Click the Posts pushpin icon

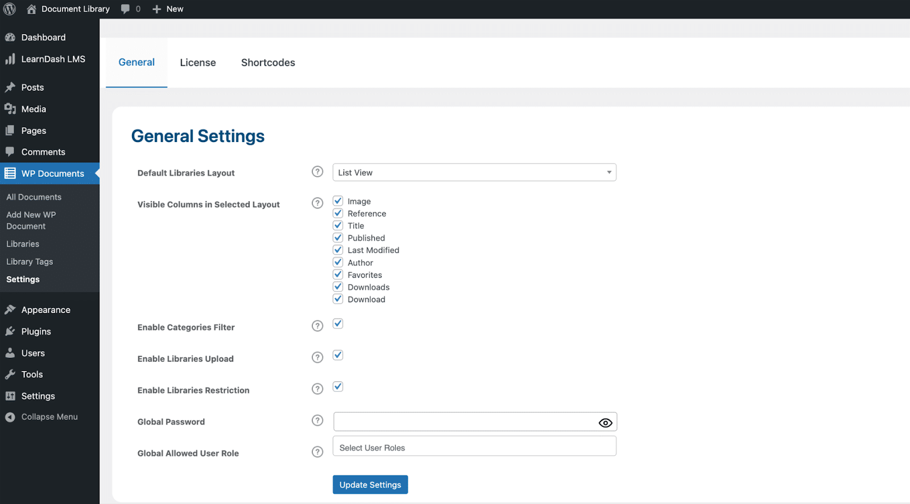[x=10, y=88]
